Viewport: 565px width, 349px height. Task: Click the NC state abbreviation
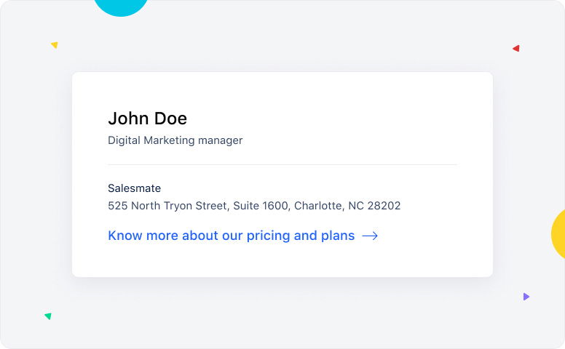[x=356, y=206]
